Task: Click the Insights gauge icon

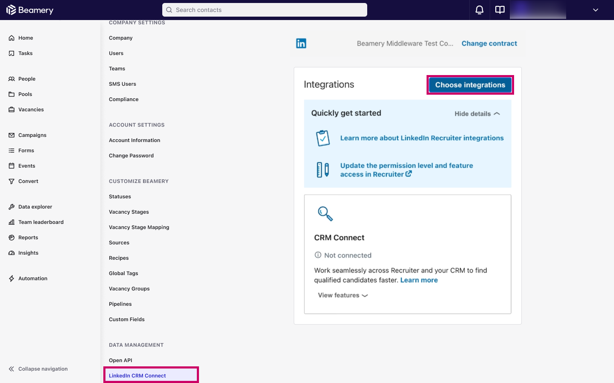Action: coord(12,253)
